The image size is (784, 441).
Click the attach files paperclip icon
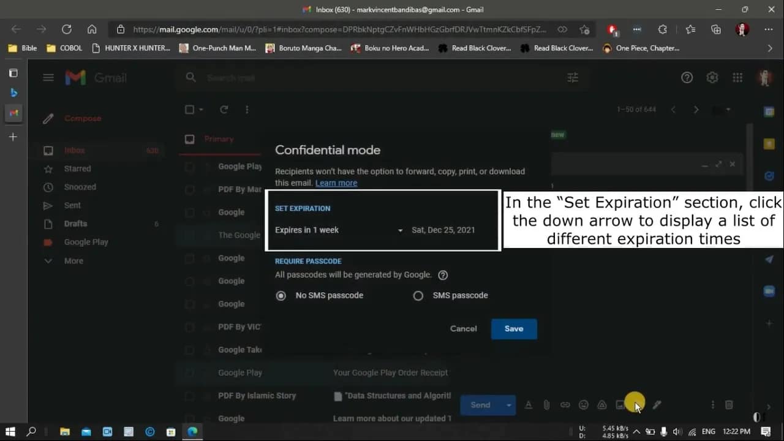click(546, 405)
